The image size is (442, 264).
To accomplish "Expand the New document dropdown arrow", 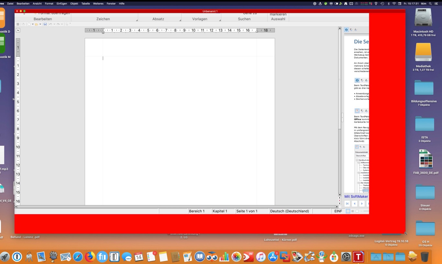I will tap(33, 24).
